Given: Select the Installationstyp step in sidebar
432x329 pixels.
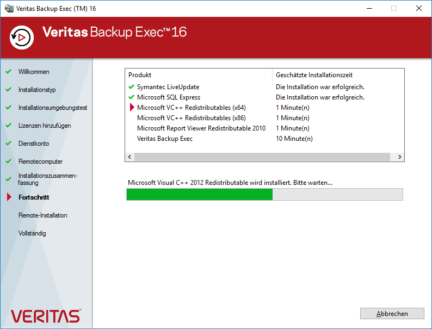Looking at the screenshot, I should [37, 90].
